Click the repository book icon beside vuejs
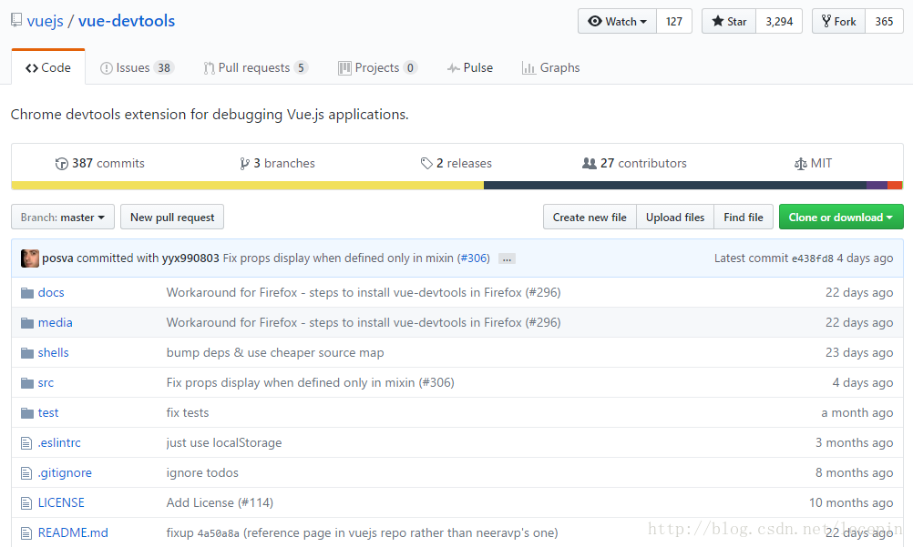 pos(16,20)
